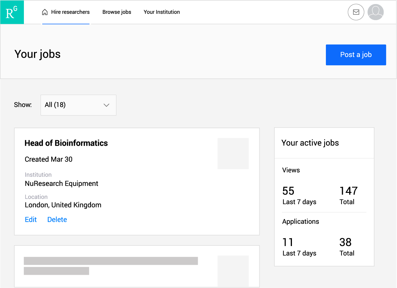Select the home icon in the navigation

(44, 12)
